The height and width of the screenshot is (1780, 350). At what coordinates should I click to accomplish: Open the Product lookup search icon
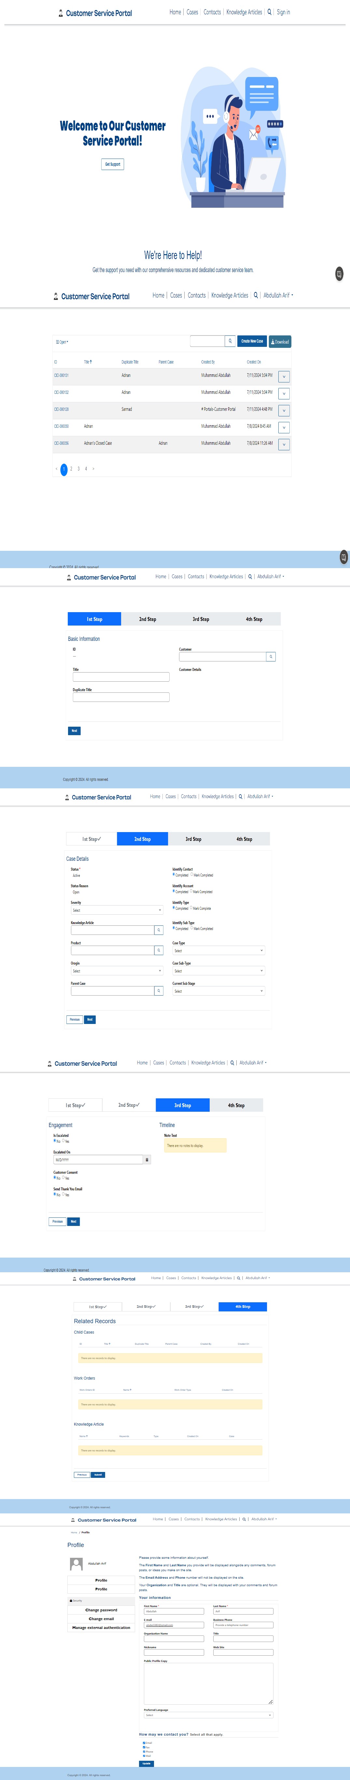159,950
